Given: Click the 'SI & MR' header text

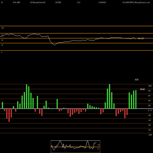Looking at the screenshot, I should [x=16, y=2].
